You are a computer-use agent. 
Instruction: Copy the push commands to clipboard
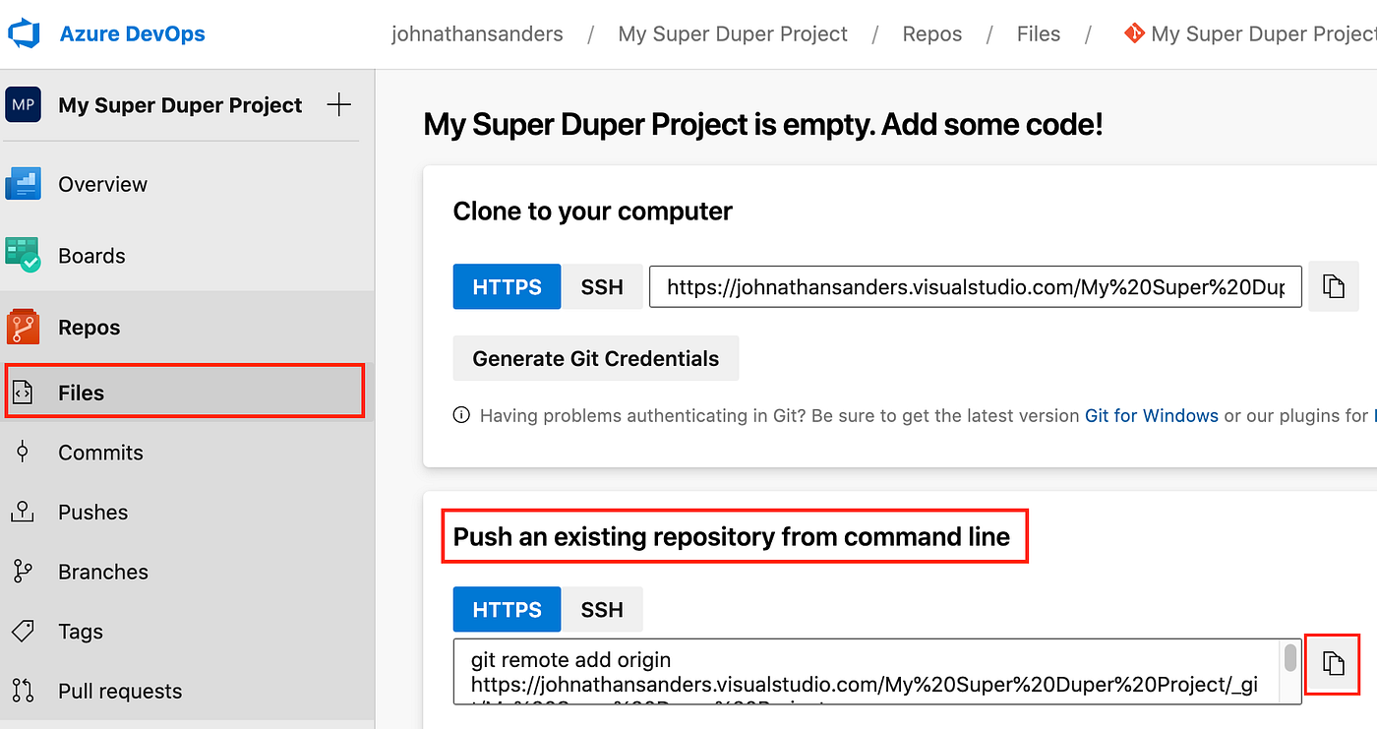coord(1333,662)
